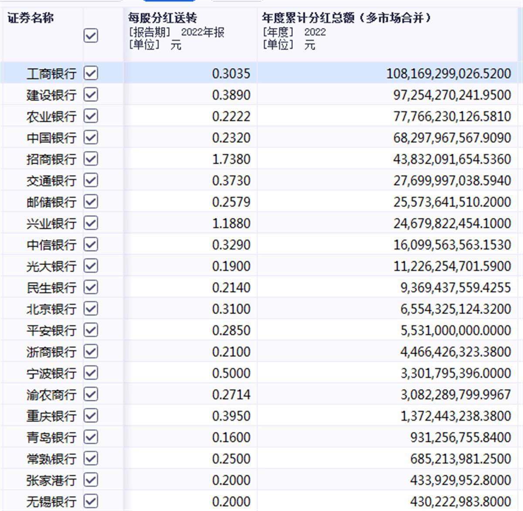Click the 张家港行 row name
Screen dimensions: 523x511
pos(51,480)
